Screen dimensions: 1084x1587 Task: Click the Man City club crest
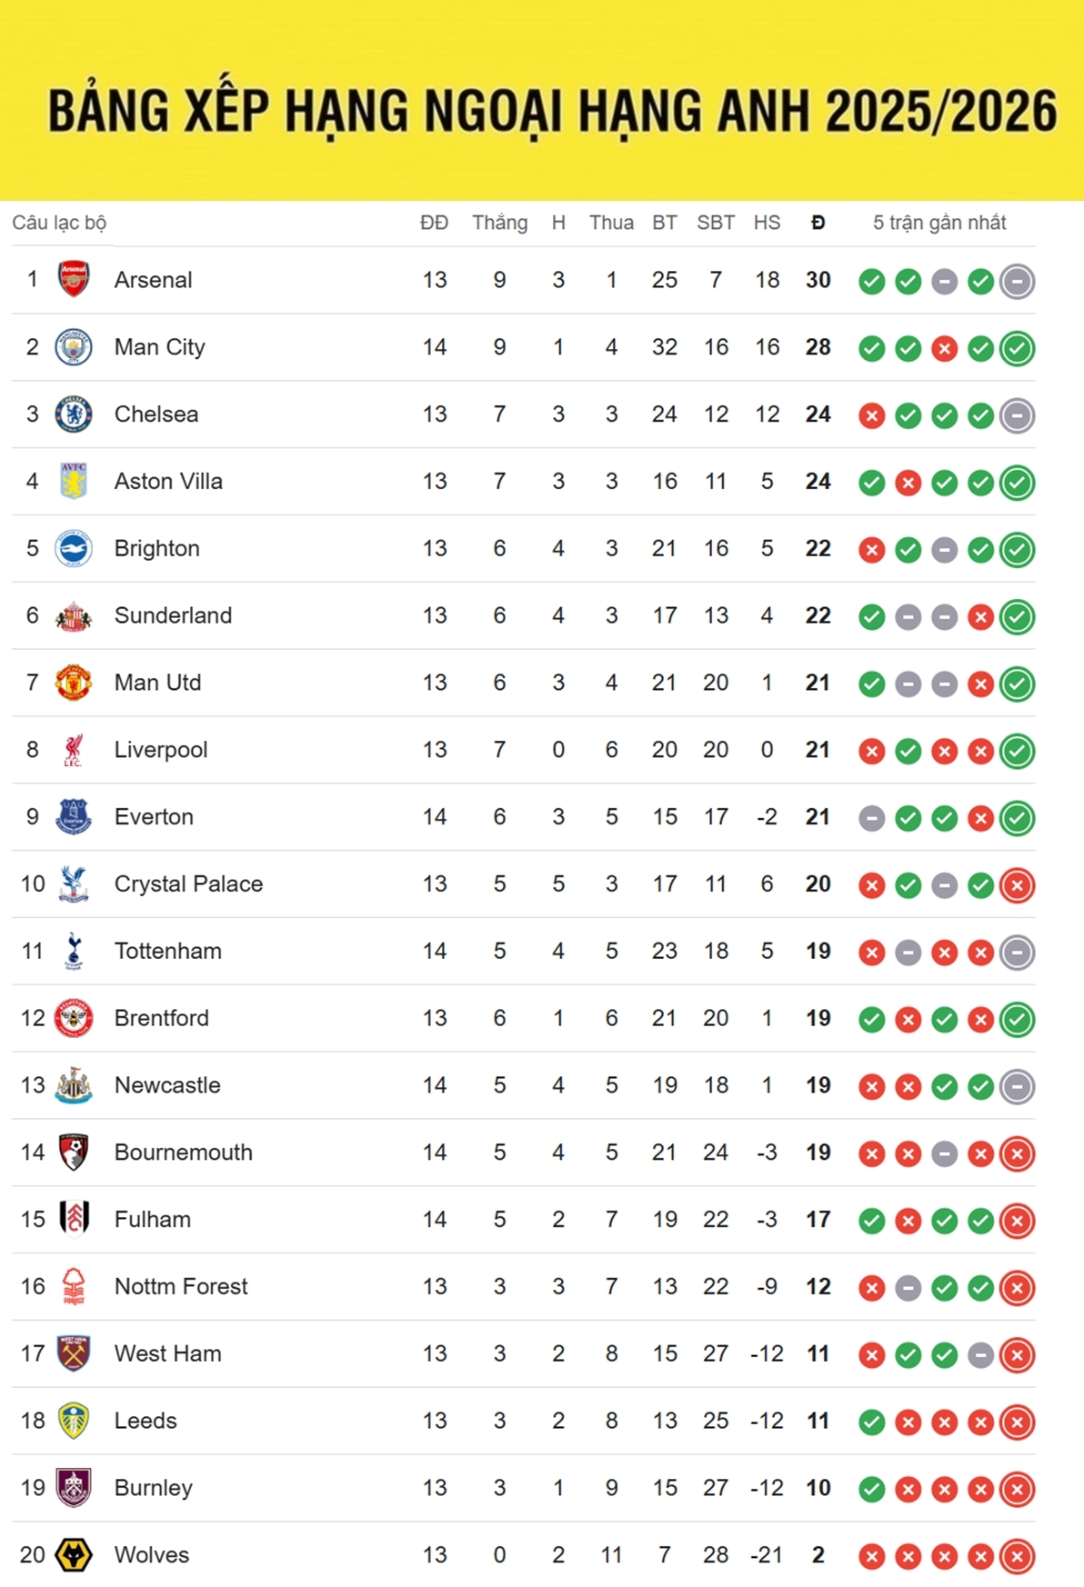[x=74, y=347]
